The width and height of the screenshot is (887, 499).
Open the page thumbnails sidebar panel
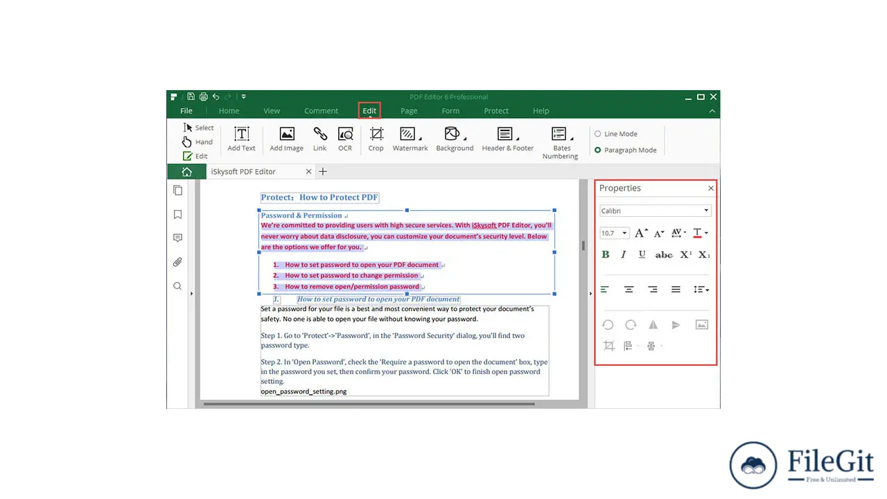pyautogui.click(x=177, y=190)
